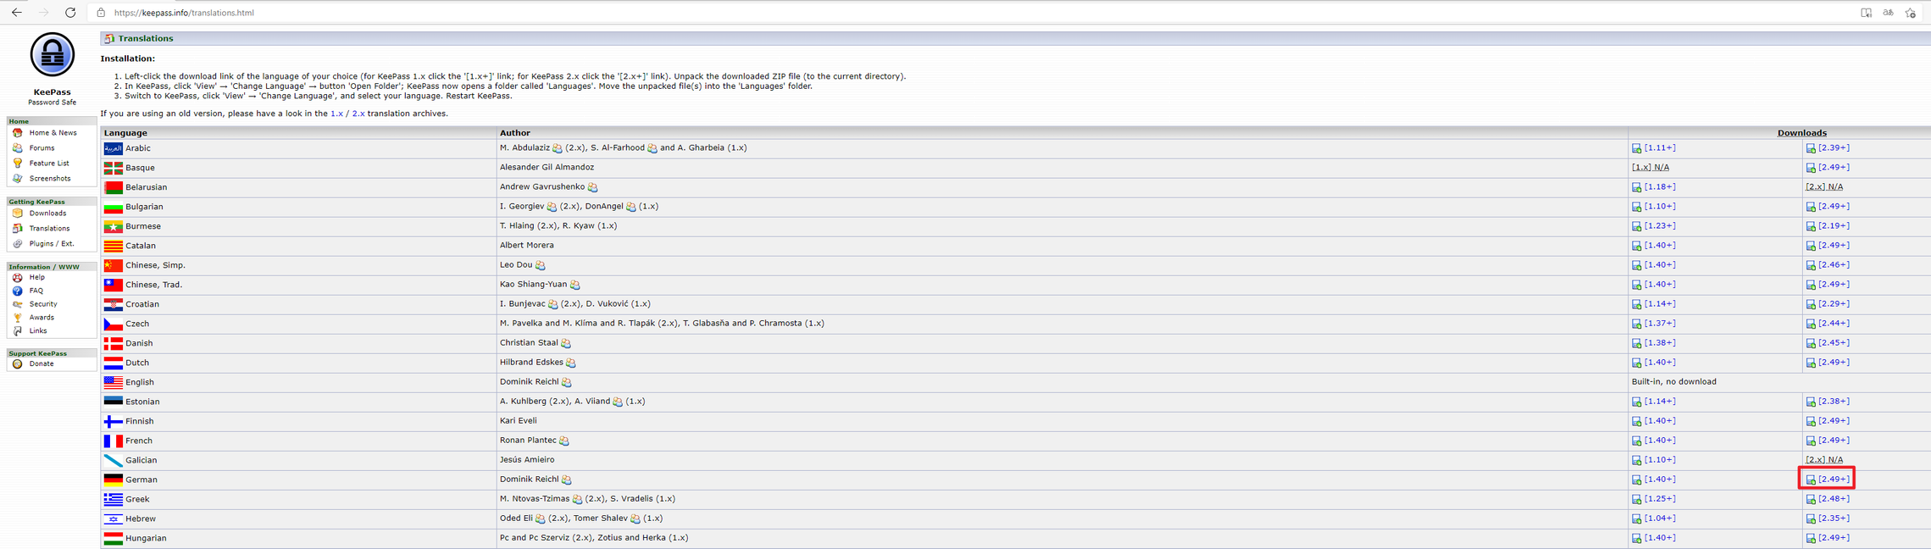1931x549 pixels.
Task: Click contact icon next to Christian Staal
Action: point(566,344)
